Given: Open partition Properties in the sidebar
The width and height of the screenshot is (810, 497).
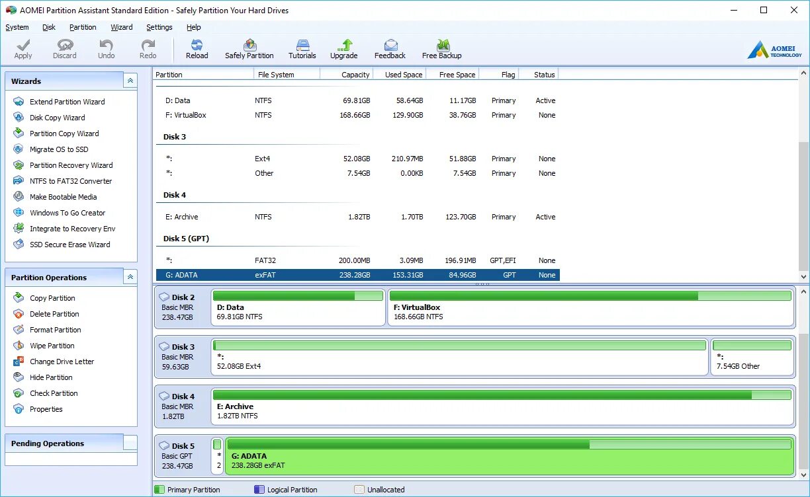Looking at the screenshot, I should [x=46, y=409].
